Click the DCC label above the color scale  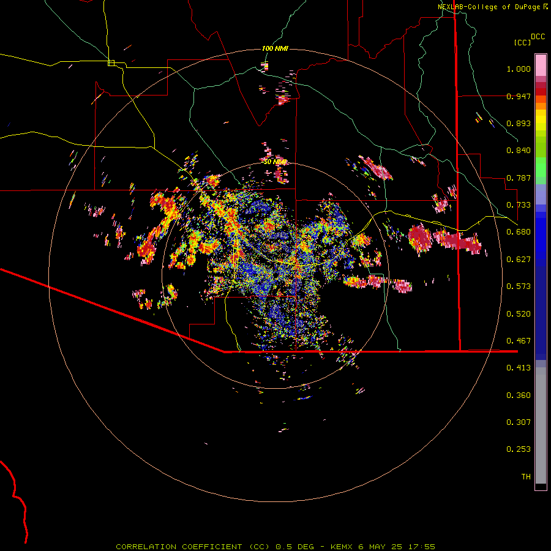tap(538, 37)
